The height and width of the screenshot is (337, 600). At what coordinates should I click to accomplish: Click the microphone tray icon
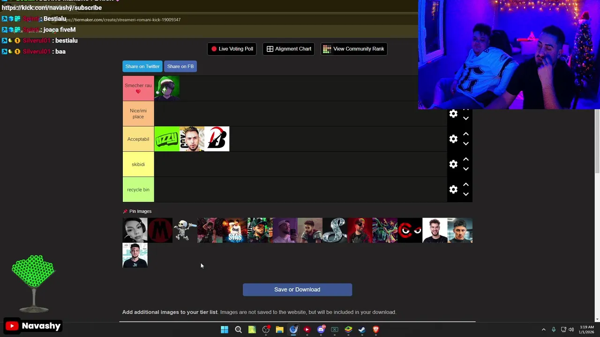pyautogui.click(x=554, y=330)
